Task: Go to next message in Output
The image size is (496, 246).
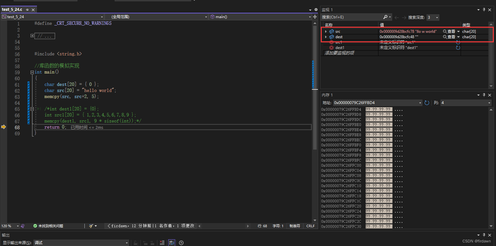Action: [x=152, y=243]
